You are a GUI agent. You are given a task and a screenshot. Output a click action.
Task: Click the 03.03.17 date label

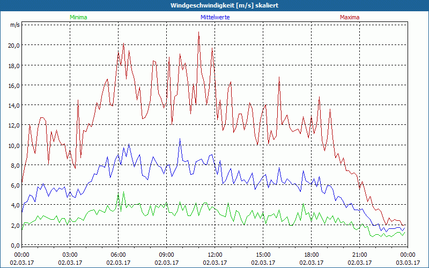coord(408,263)
